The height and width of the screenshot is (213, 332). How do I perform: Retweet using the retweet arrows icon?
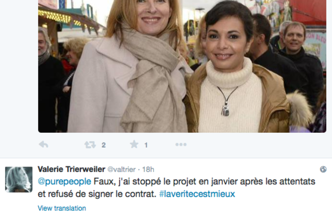click(x=90, y=145)
